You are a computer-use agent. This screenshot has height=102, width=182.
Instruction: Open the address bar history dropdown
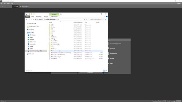pos(84,20)
